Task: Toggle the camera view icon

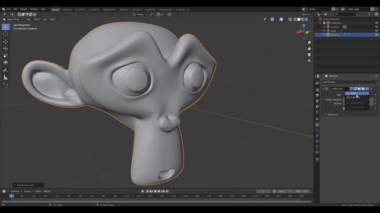Action: [309, 54]
